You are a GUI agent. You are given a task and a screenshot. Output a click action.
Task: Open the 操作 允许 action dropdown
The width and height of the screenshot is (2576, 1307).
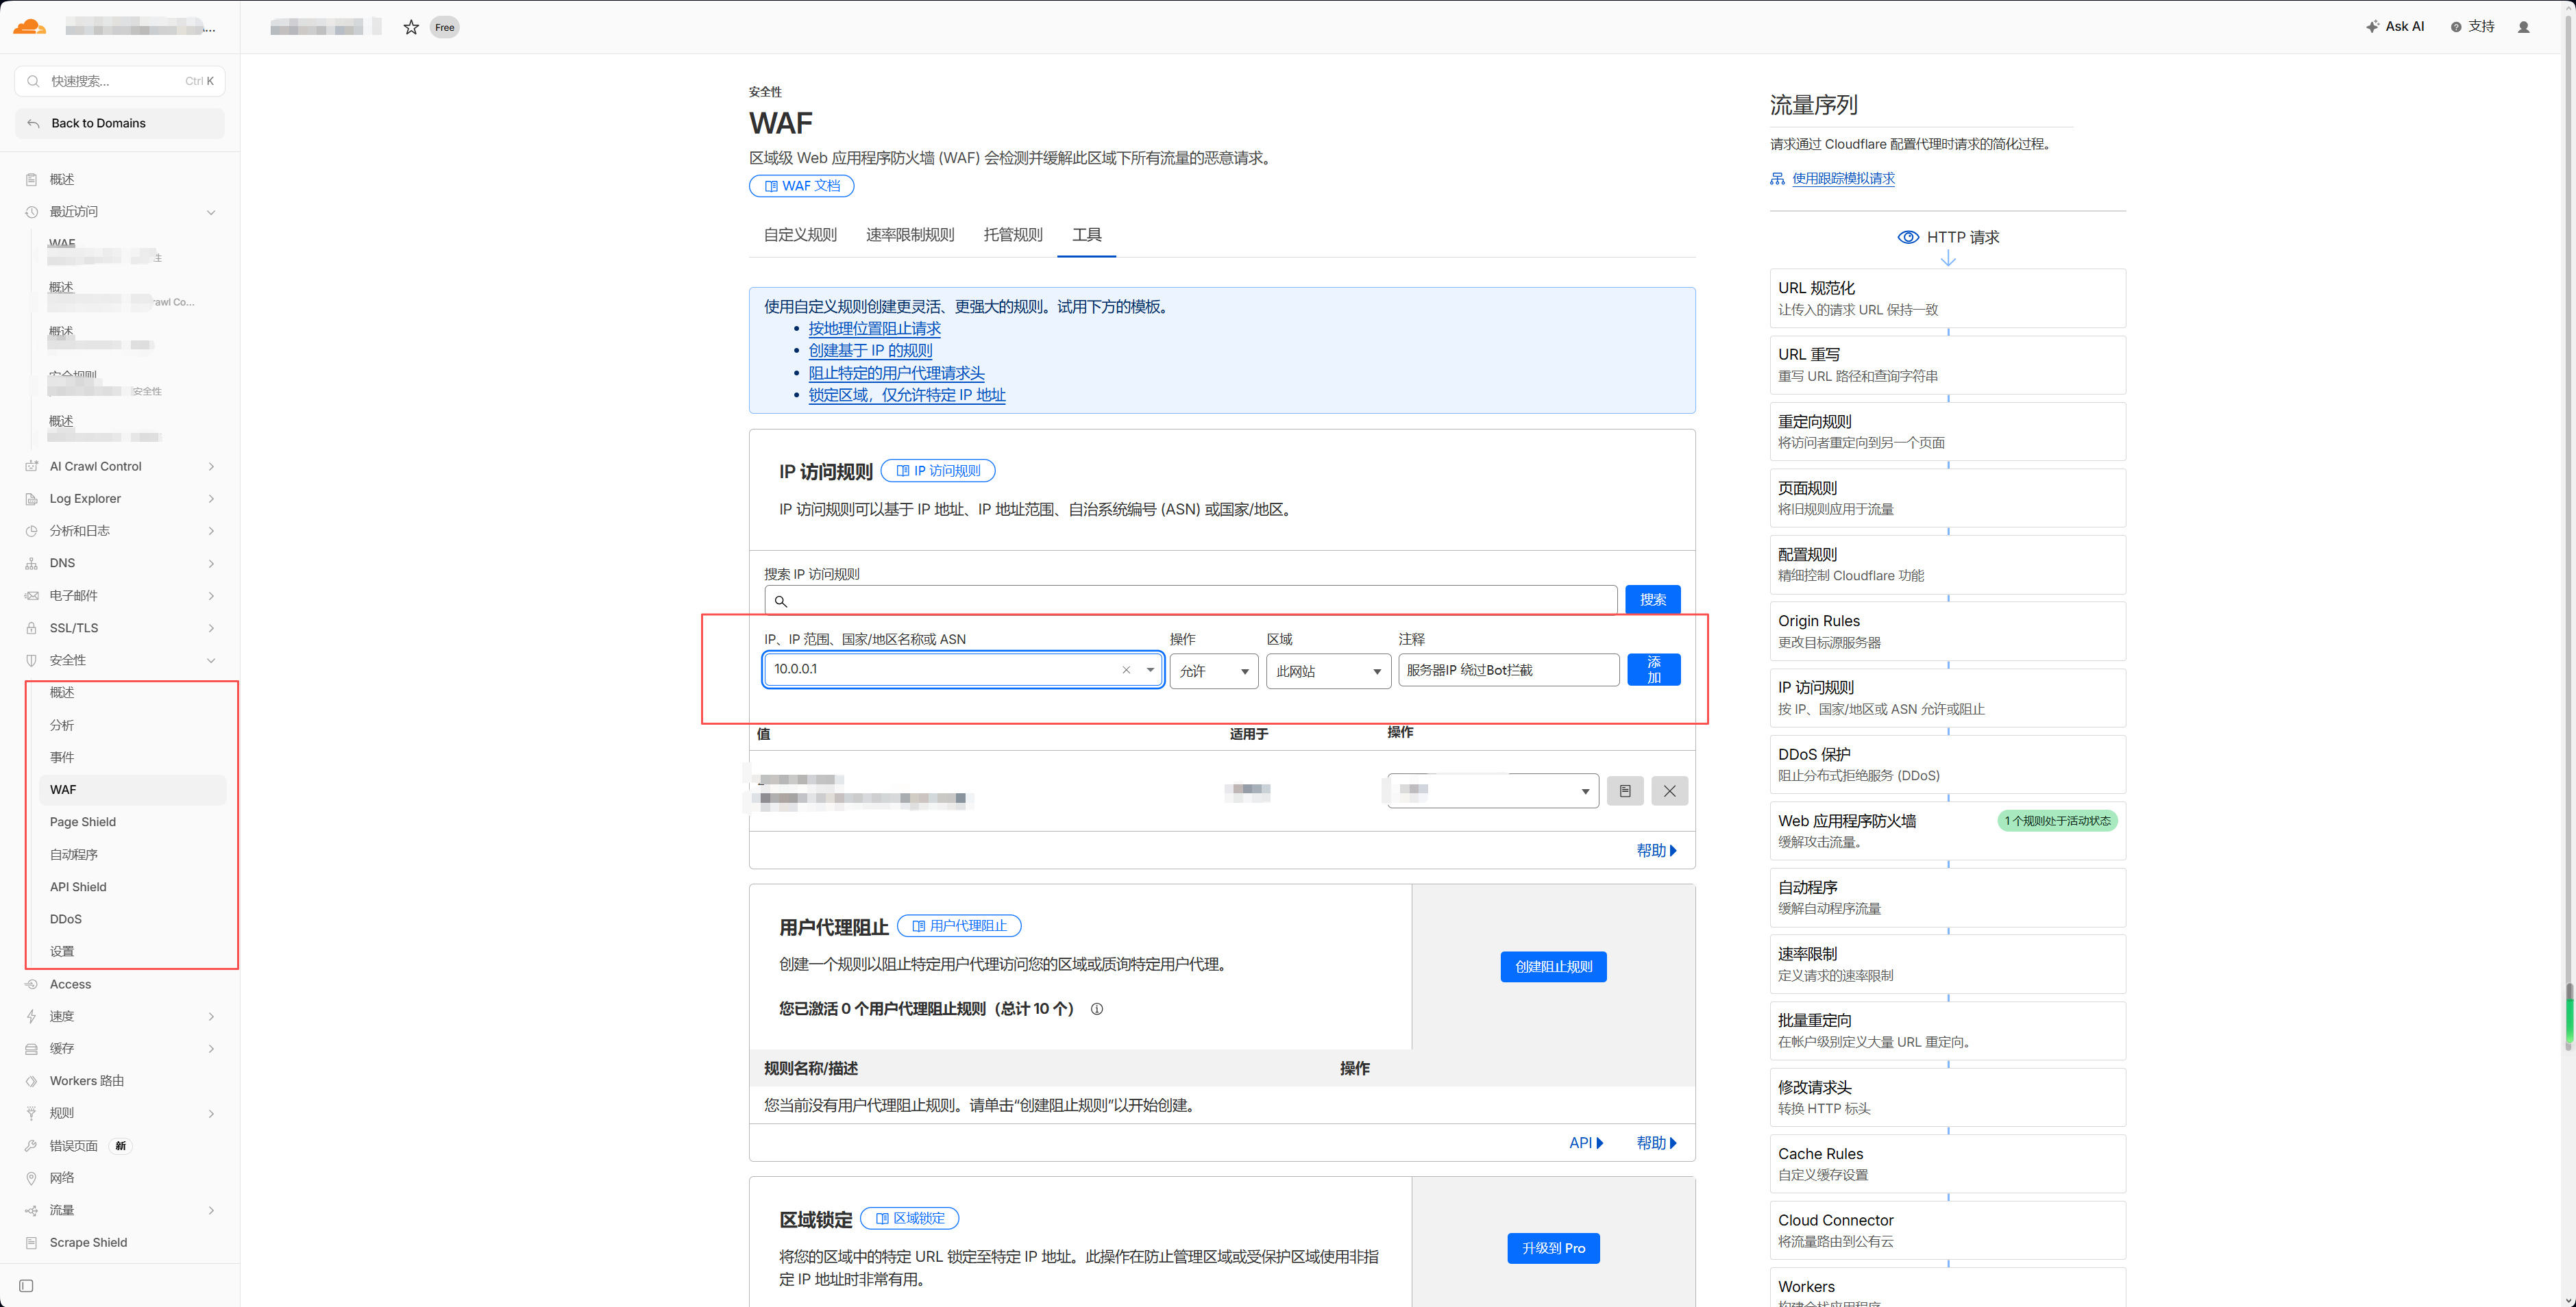[1213, 671]
